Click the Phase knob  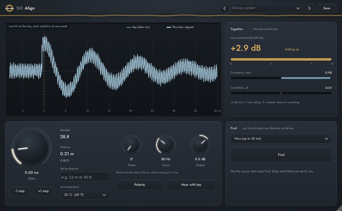[x=132, y=144]
